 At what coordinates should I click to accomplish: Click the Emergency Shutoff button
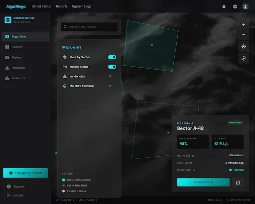[x=25, y=173]
